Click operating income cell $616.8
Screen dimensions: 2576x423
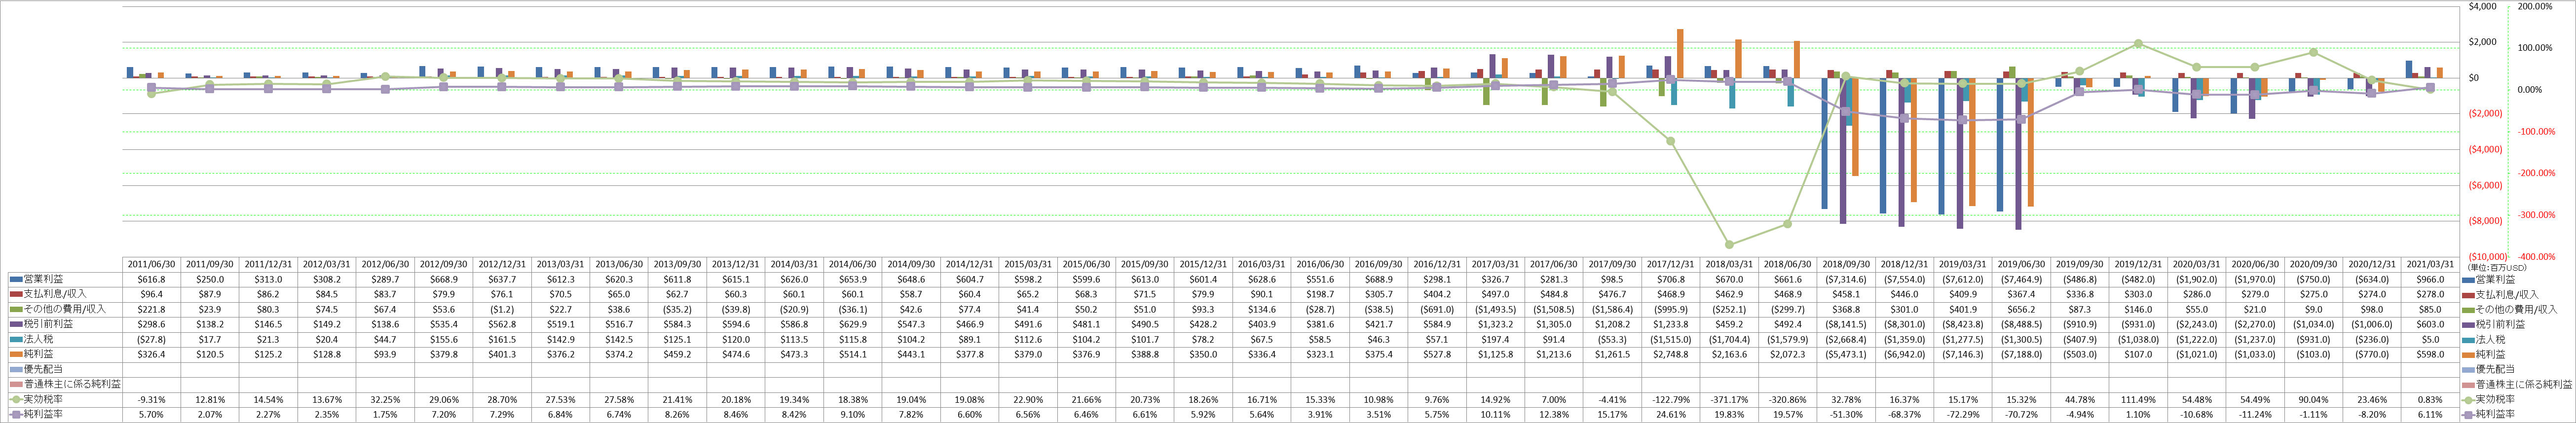[x=151, y=280]
